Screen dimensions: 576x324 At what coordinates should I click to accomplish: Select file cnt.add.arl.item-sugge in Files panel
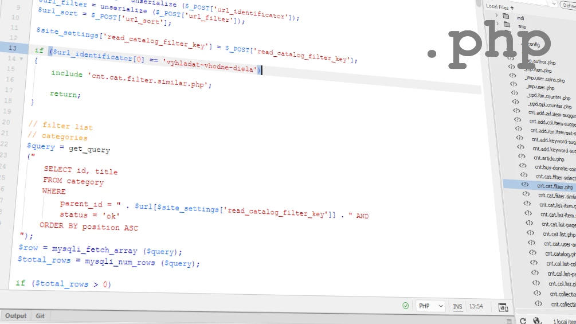[x=552, y=115]
